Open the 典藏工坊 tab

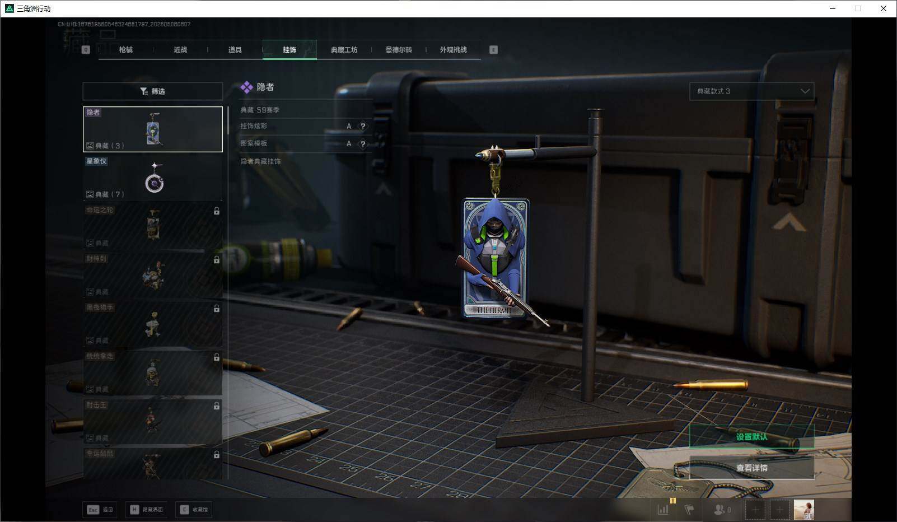[x=344, y=50]
